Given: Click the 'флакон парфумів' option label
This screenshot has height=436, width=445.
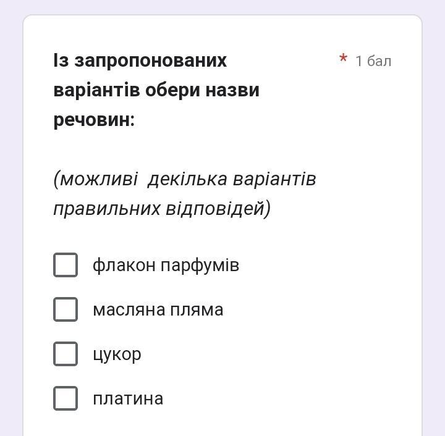Looking at the screenshot, I should pos(166,266).
